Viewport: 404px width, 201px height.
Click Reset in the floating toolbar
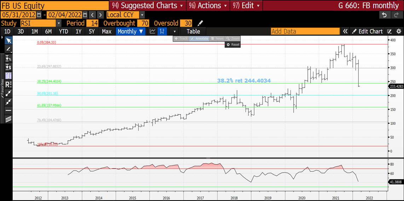pyautogui.click(x=233, y=45)
